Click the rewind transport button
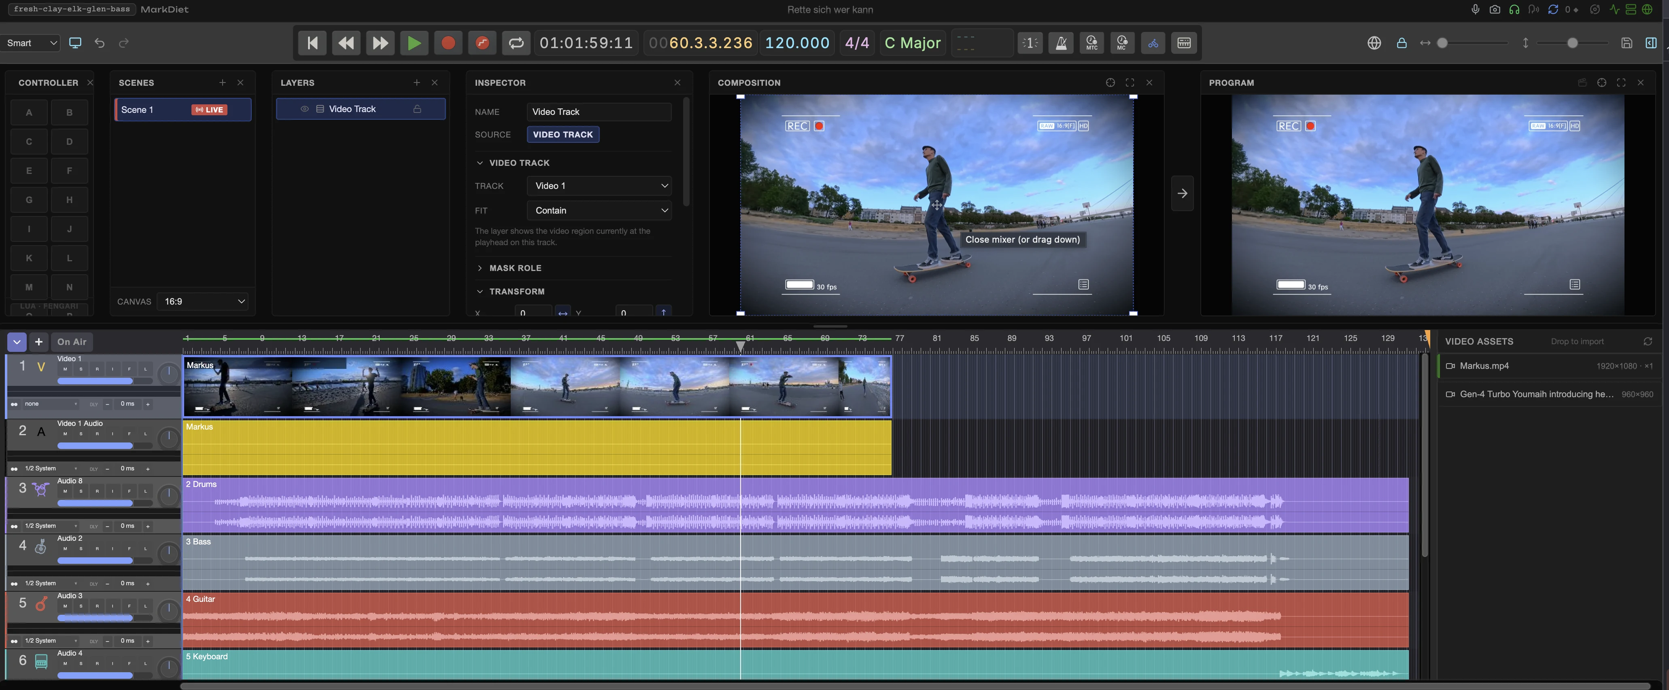This screenshot has width=1669, height=690. 346,43
